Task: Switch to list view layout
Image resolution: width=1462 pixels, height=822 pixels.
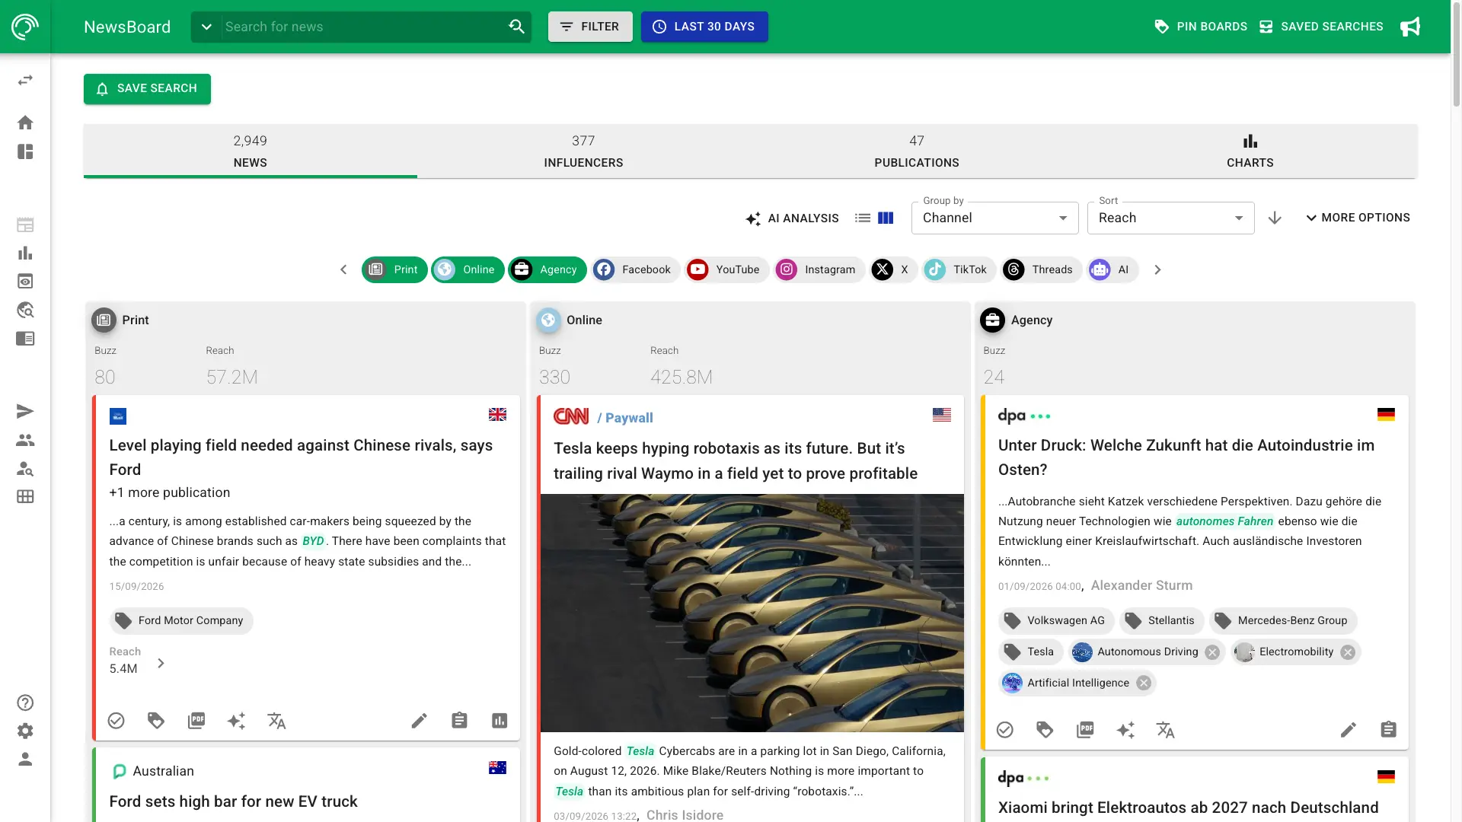Action: (863, 218)
